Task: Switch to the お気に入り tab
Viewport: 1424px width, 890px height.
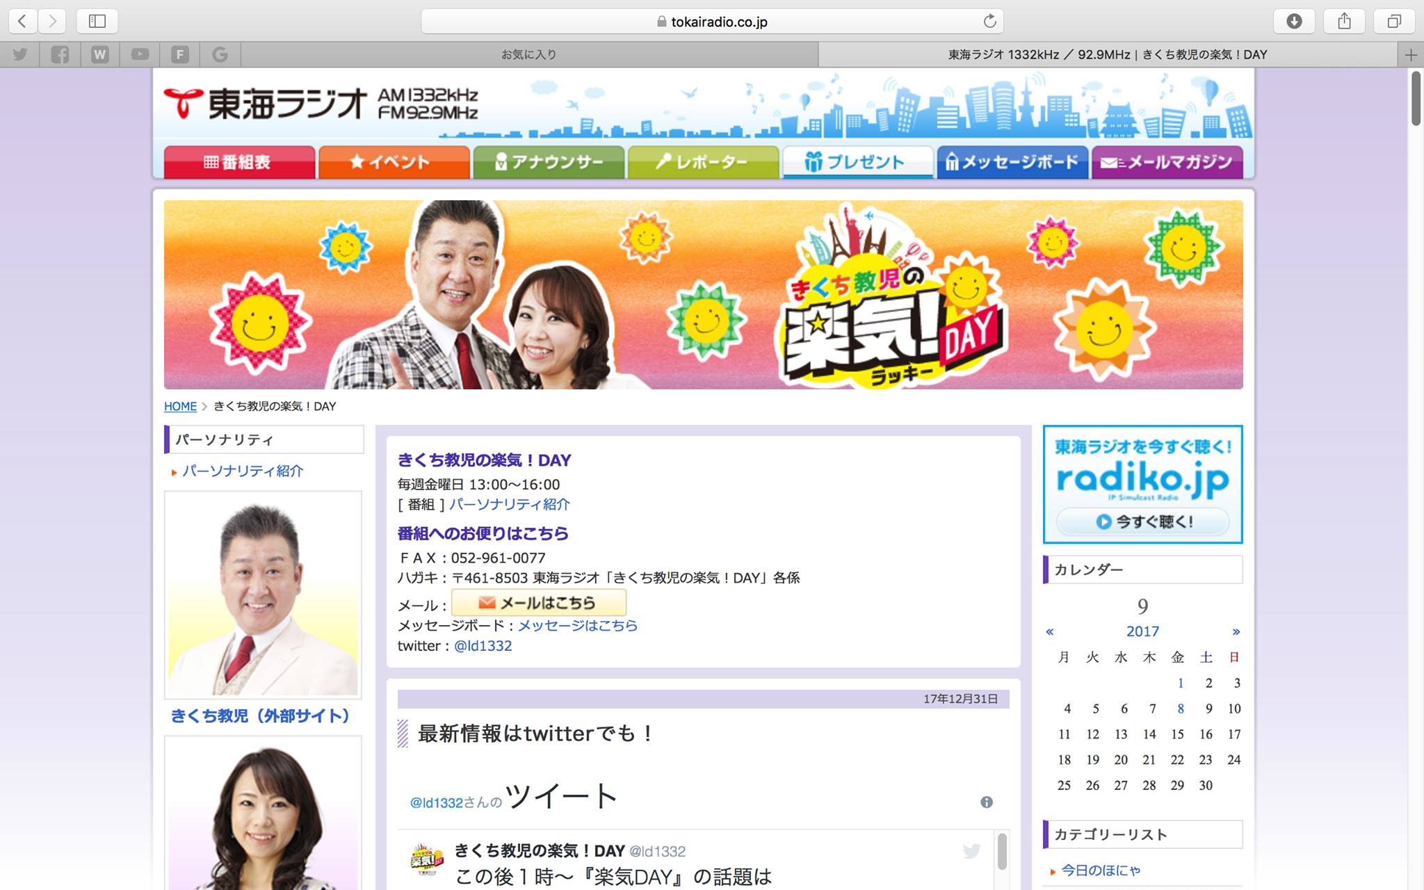Action: (529, 54)
